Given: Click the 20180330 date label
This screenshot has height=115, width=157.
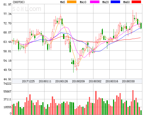Looking at the screenshot, I should click(x=128, y=81).
